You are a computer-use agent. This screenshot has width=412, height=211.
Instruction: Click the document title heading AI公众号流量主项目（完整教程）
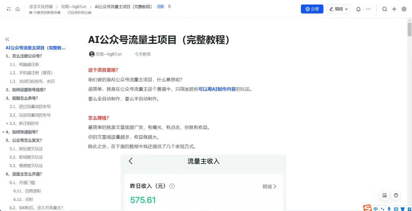pos(159,40)
